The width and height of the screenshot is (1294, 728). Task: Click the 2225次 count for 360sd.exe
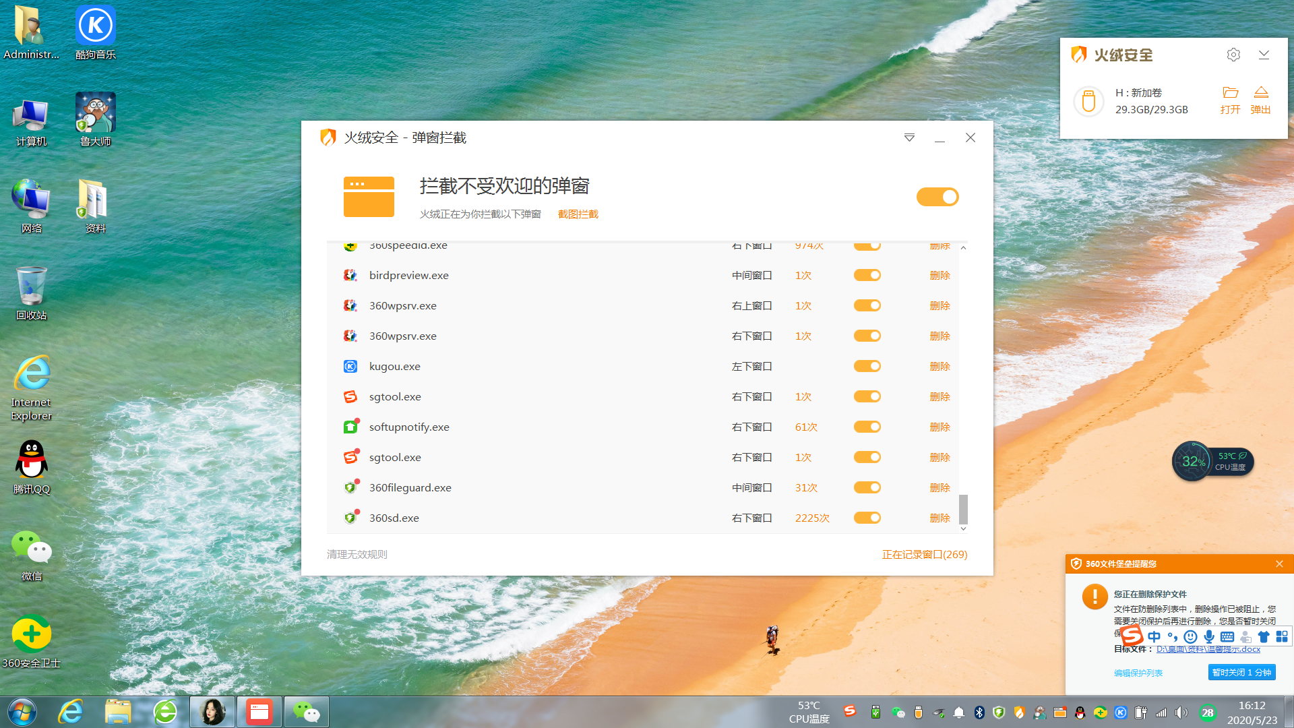pos(812,518)
